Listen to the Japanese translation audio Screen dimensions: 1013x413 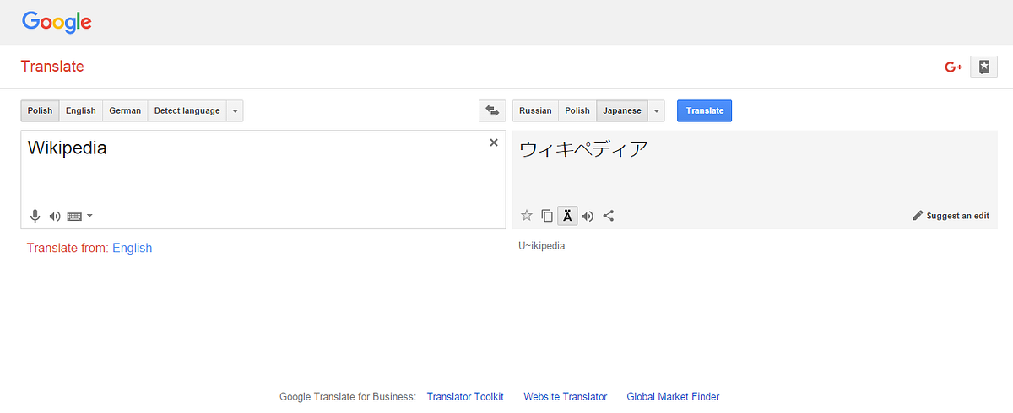[x=588, y=216]
